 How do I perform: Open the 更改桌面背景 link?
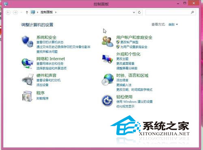tap(125, 64)
